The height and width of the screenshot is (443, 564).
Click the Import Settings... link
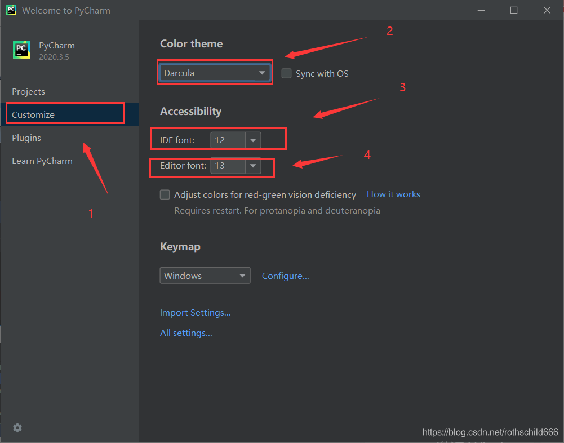(x=196, y=313)
